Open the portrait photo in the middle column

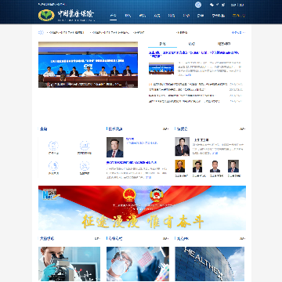(115, 147)
